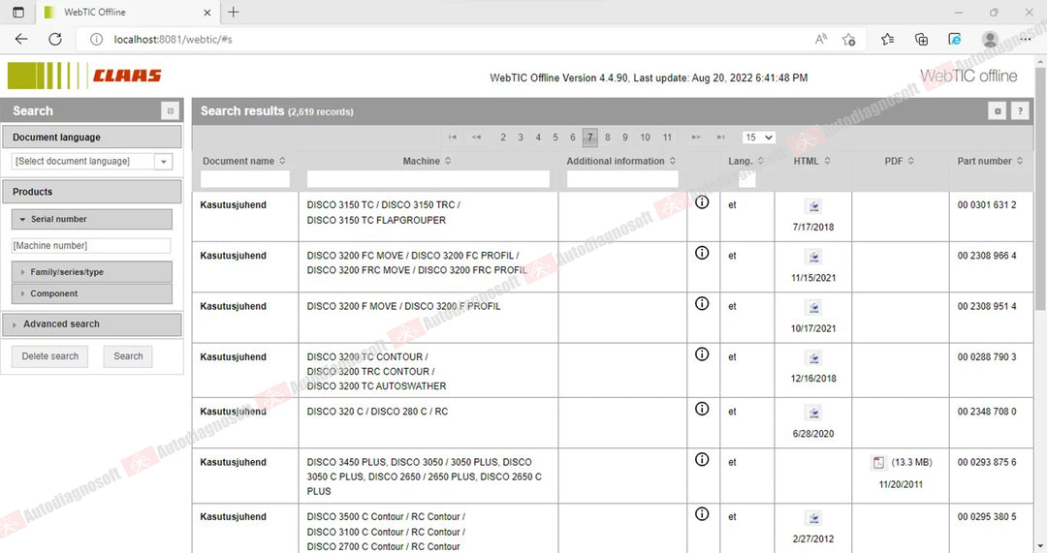The width and height of the screenshot is (1047, 553).
Task: Open info icon for DISCO 3200 F MOVE row
Action: pyautogui.click(x=702, y=303)
